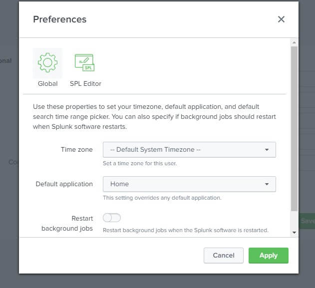Switch to the SPL Editor tab label
The image size is (315, 288).
click(85, 83)
